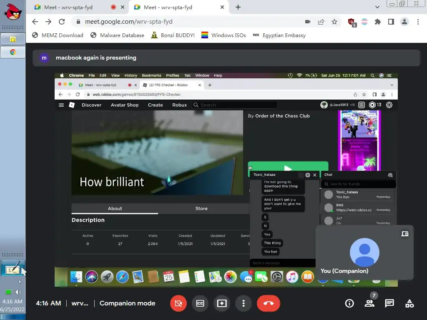The image size is (427, 320).
Task: Click the Roblox chat new-group icon
Action: 390,175
